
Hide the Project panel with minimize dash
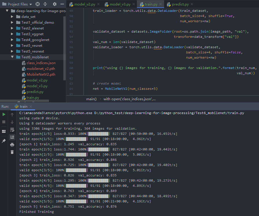click(x=62, y=4)
